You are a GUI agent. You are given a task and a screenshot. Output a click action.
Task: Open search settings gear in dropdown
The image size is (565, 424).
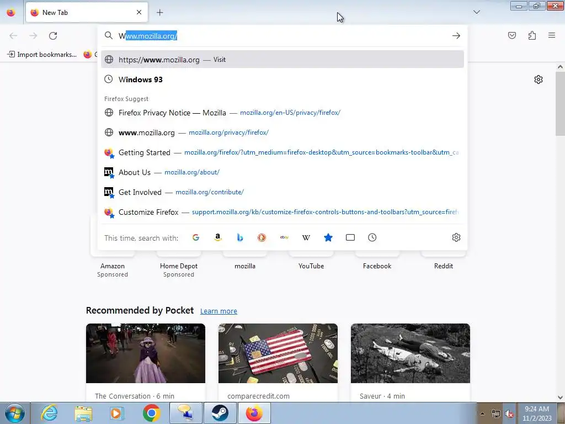456,237
